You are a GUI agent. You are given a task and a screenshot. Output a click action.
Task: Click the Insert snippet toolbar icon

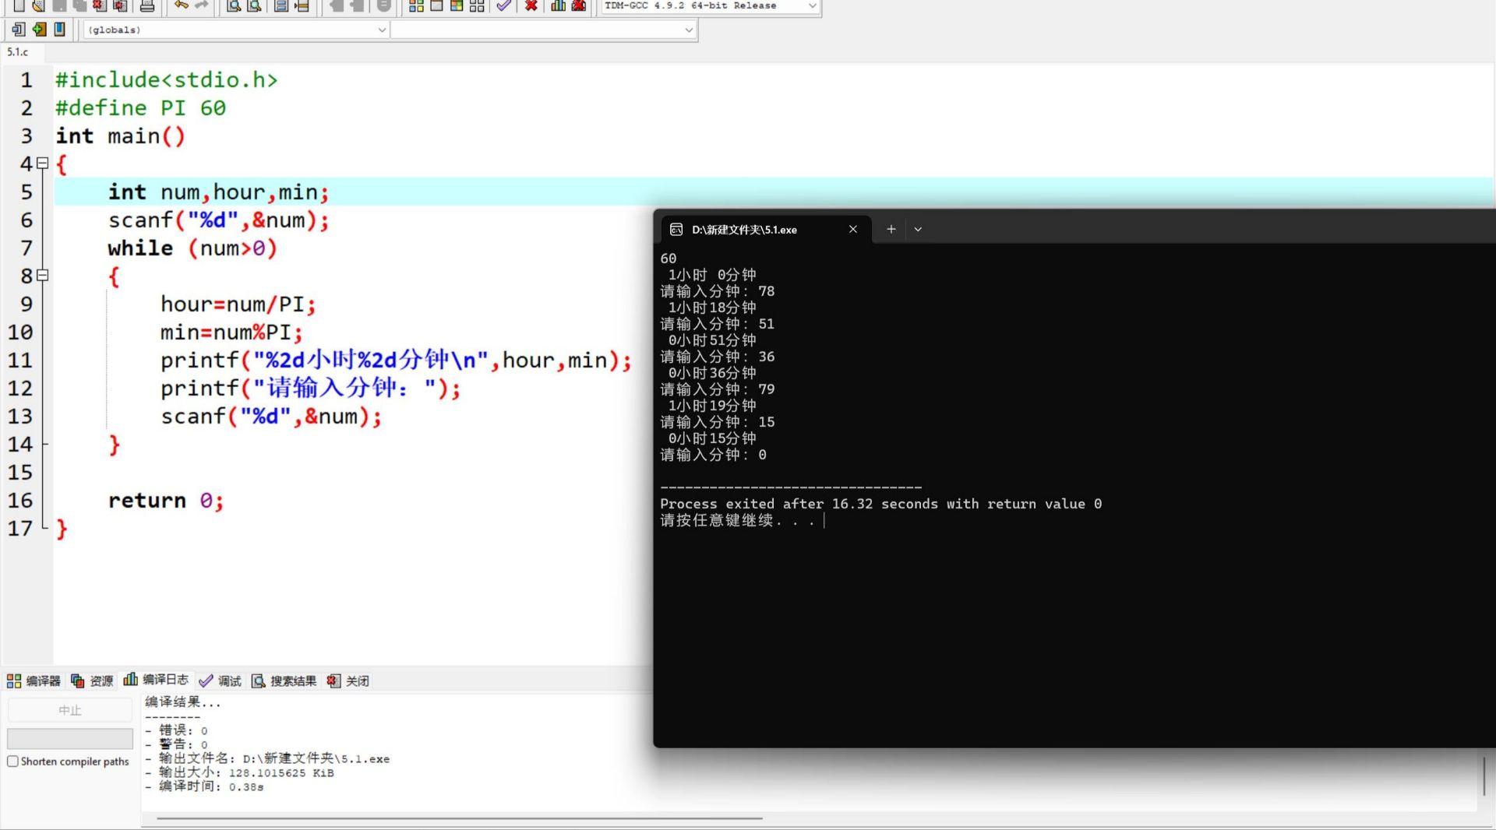(x=19, y=30)
